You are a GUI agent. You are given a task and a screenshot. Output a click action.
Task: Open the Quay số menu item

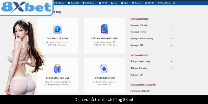pos(137,3)
